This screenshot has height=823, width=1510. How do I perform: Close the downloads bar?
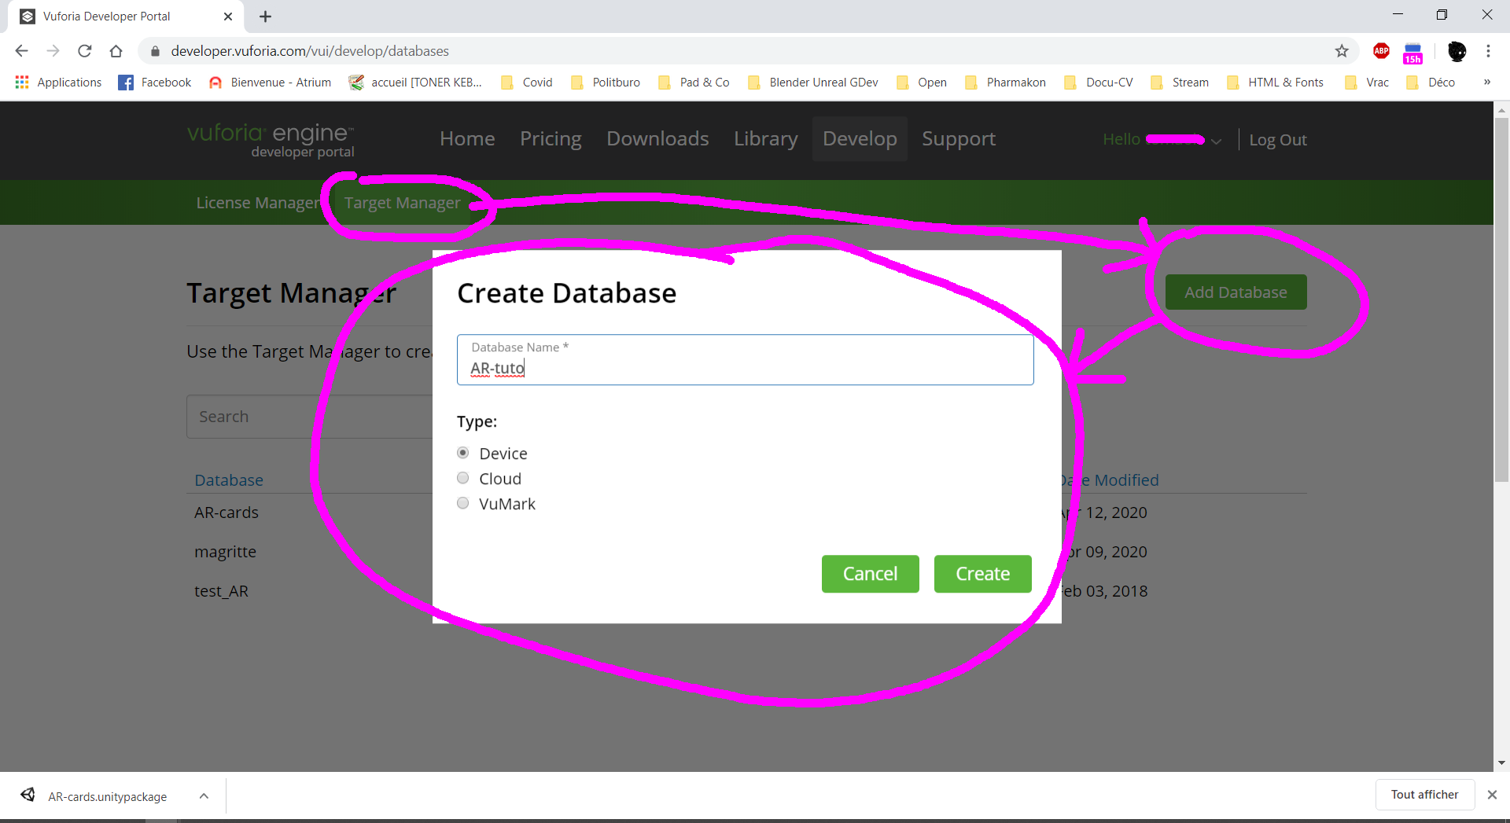(1492, 795)
